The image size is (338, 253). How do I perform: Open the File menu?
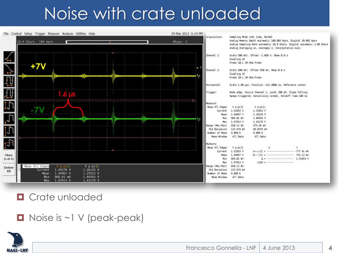[x=6, y=34]
